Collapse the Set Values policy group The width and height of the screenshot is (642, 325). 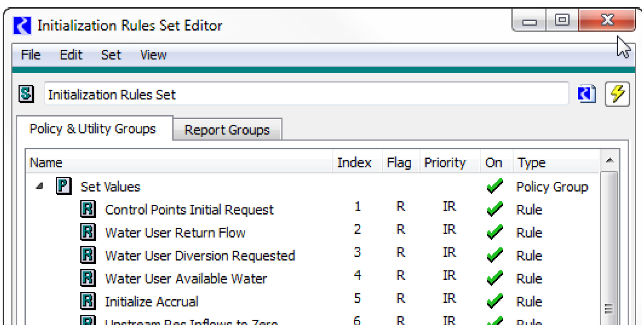[x=40, y=187]
